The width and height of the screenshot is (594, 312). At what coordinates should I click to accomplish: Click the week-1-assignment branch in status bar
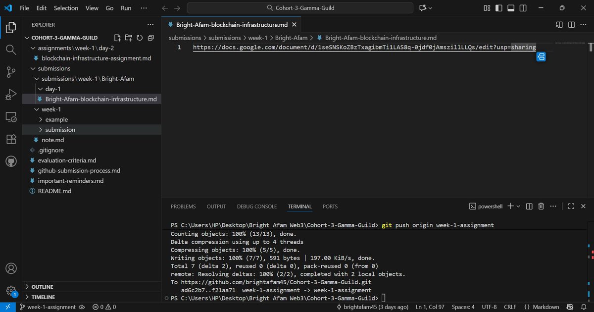[x=48, y=307]
